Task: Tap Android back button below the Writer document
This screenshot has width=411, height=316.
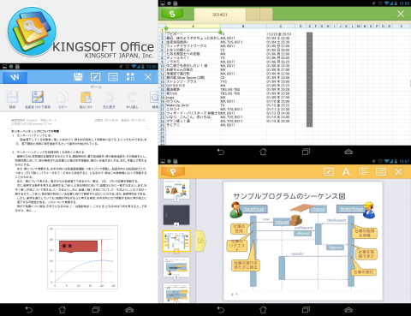Action: pos(29,310)
